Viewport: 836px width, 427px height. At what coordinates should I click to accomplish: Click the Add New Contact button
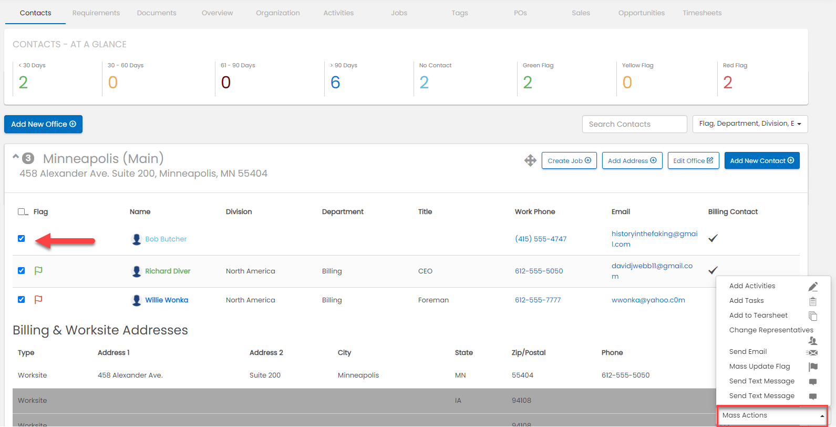762,161
